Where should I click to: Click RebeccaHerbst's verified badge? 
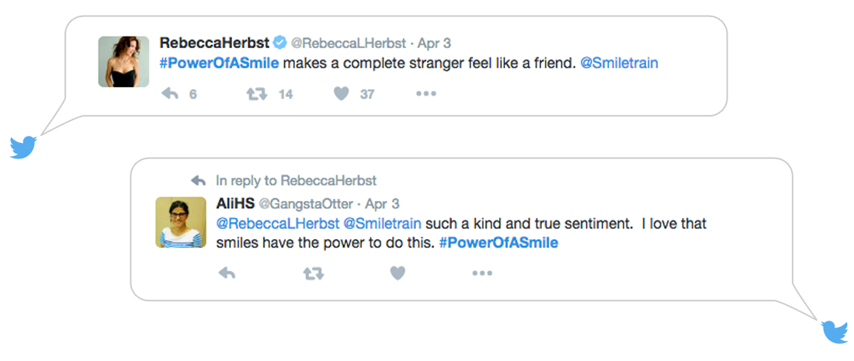click(279, 42)
